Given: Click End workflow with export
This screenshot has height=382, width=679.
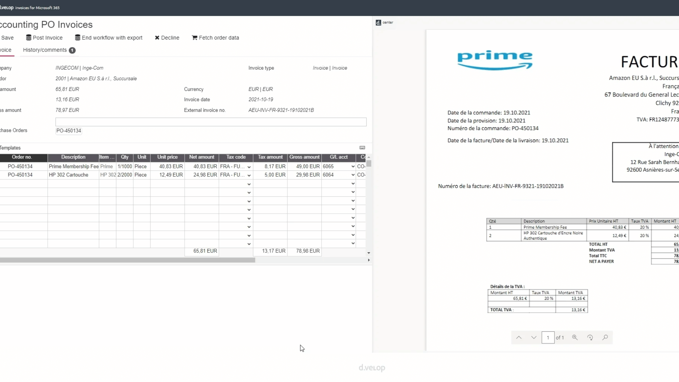Looking at the screenshot, I should pos(109,37).
